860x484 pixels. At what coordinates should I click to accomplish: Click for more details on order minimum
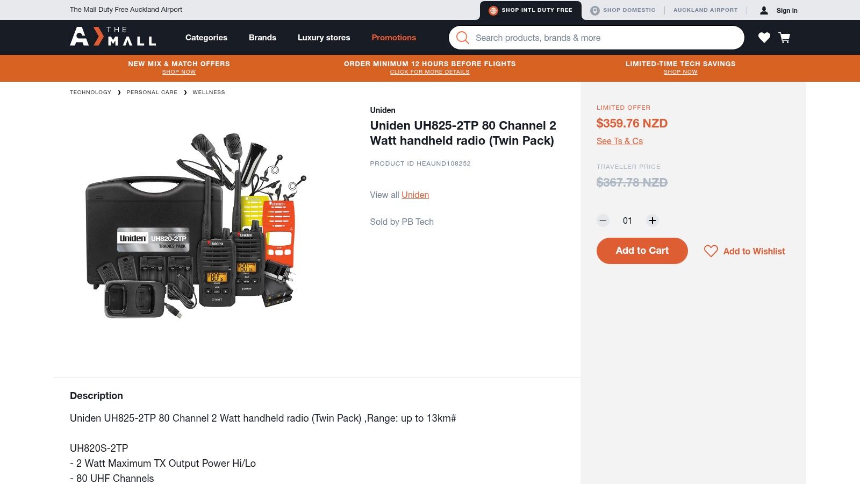429,72
